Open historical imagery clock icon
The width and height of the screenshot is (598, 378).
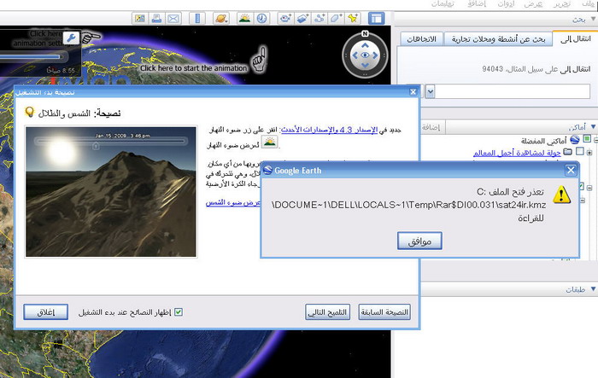pyautogui.click(x=262, y=18)
